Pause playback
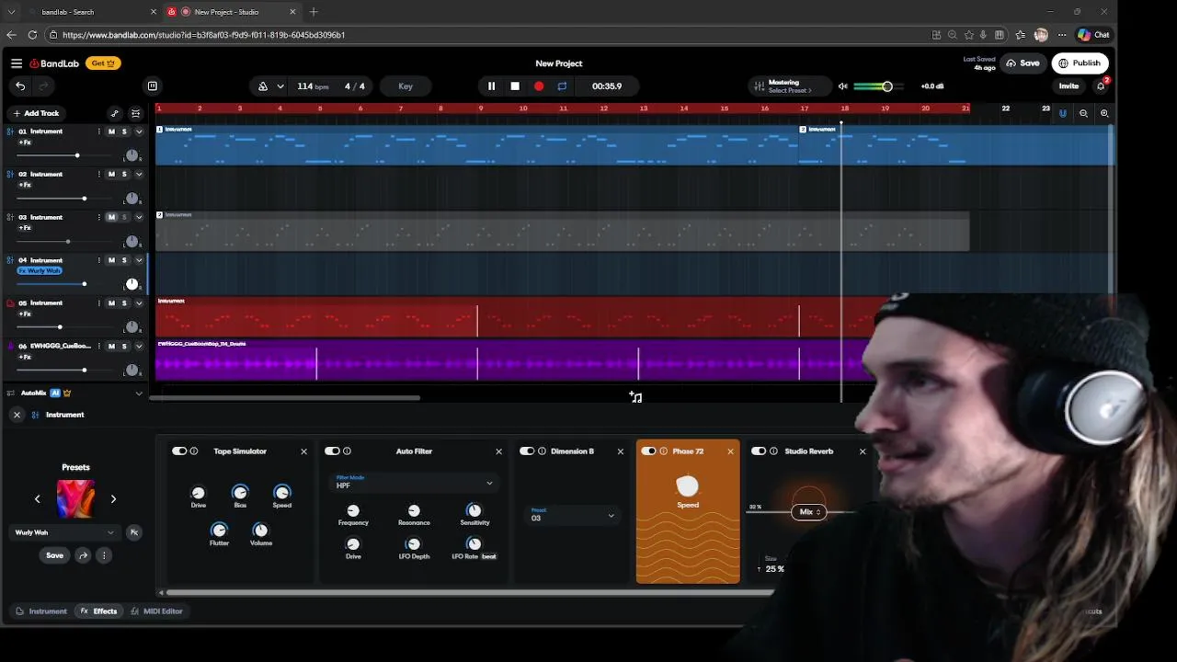 pyautogui.click(x=491, y=86)
